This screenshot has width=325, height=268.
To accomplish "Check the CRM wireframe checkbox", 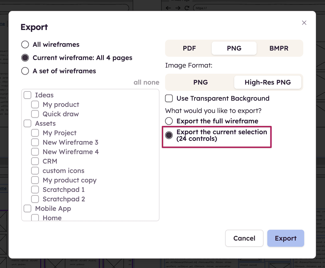I will (x=35, y=161).
